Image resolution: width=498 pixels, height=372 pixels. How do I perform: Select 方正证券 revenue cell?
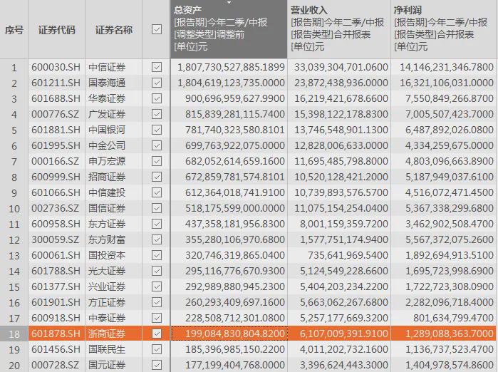click(338, 302)
